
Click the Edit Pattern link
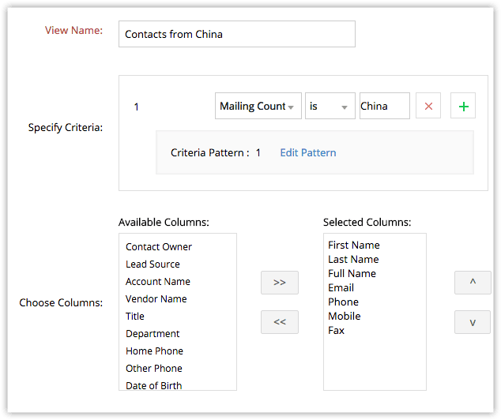pyautogui.click(x=308, y=152)
